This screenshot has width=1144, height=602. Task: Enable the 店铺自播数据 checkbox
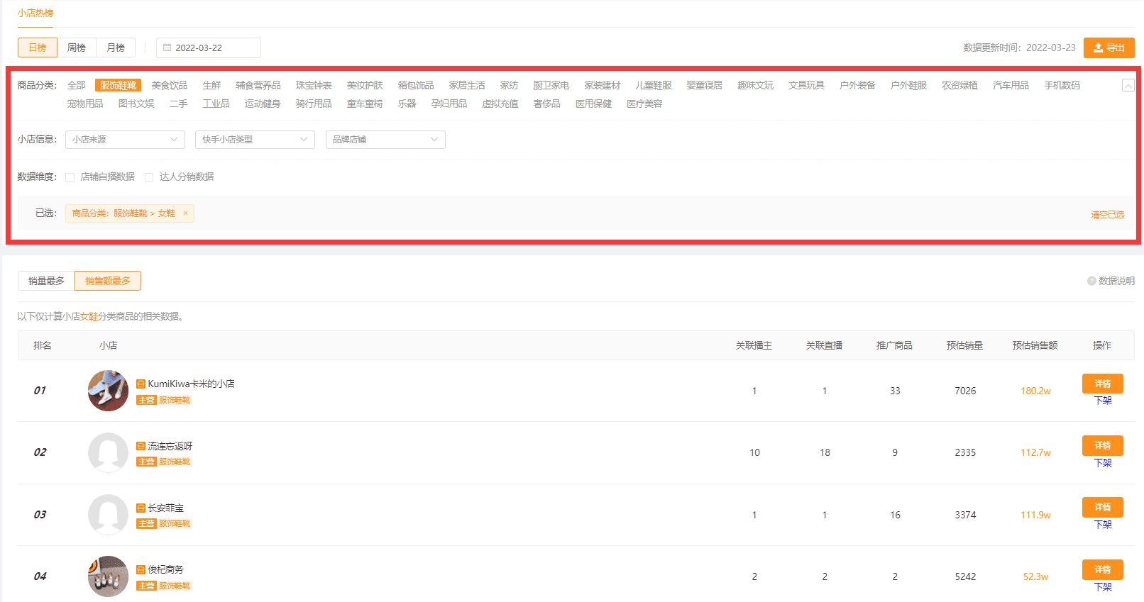click(x=70, y=177)
